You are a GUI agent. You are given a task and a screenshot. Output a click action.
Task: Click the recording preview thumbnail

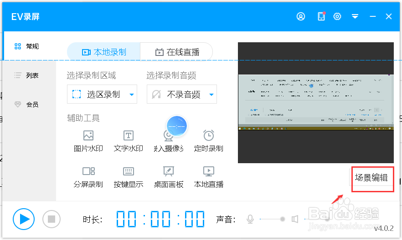pyautogui.click(x=316, y=102)
